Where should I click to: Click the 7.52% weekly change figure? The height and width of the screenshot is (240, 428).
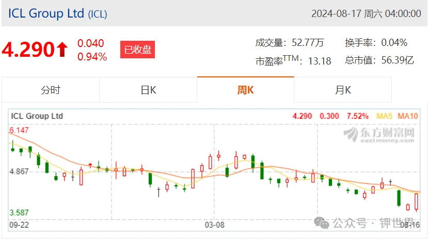(x=358, y=116)
